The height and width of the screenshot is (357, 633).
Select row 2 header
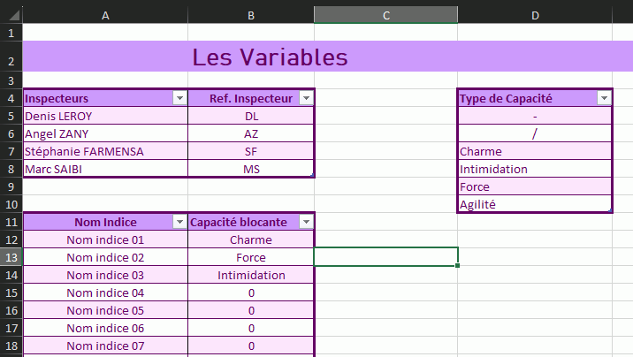point(11,61)
